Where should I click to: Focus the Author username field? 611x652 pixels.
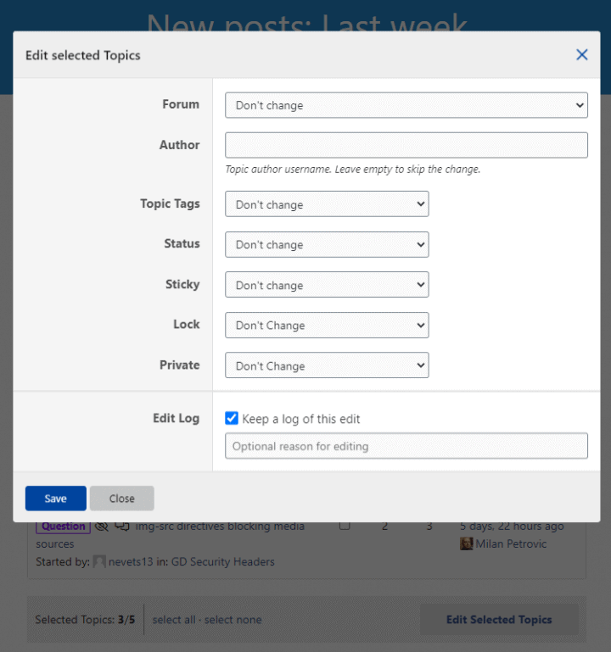(406, 145)
